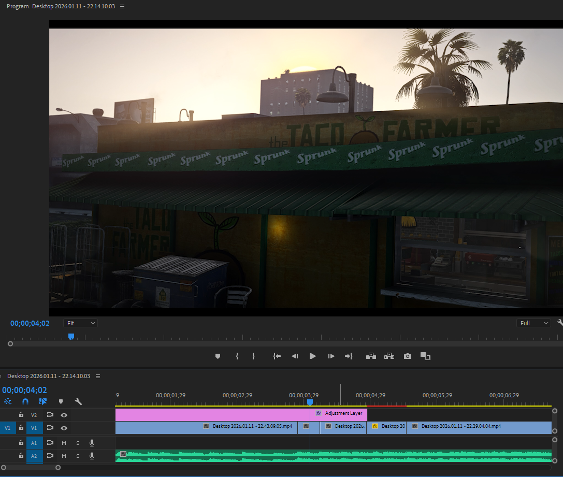
Task: Target the A2 track header
Action: click(x=34, y=456)
